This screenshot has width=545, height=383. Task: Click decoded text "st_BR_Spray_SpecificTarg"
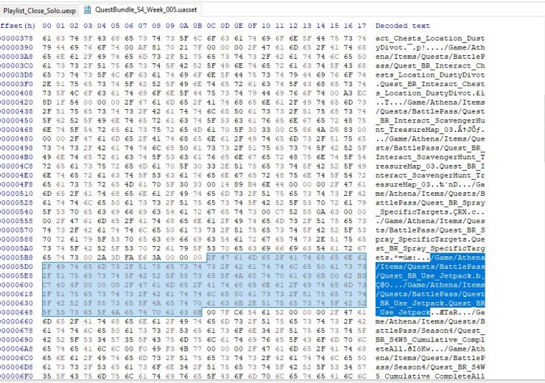[430, 248]
